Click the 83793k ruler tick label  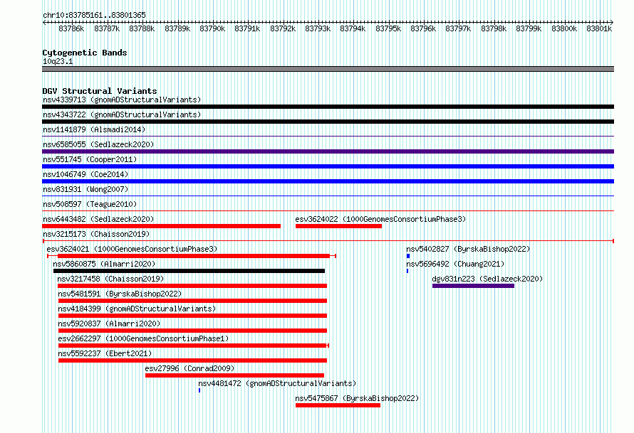318,28
